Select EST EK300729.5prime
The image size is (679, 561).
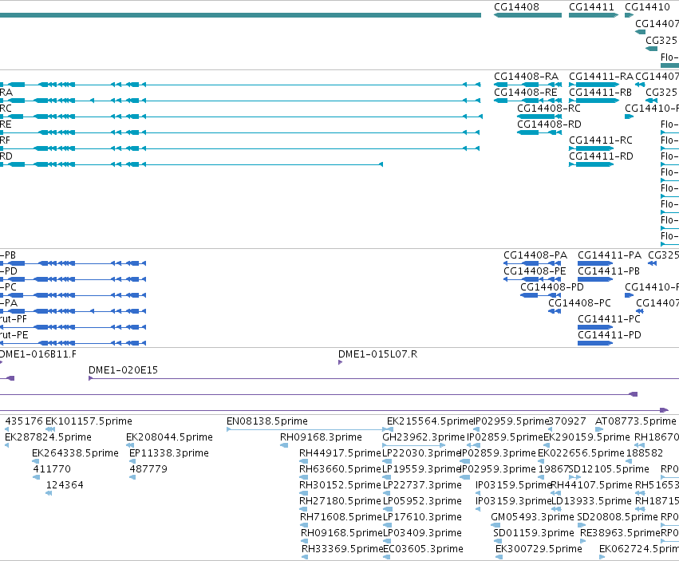[x=499, y=558]
